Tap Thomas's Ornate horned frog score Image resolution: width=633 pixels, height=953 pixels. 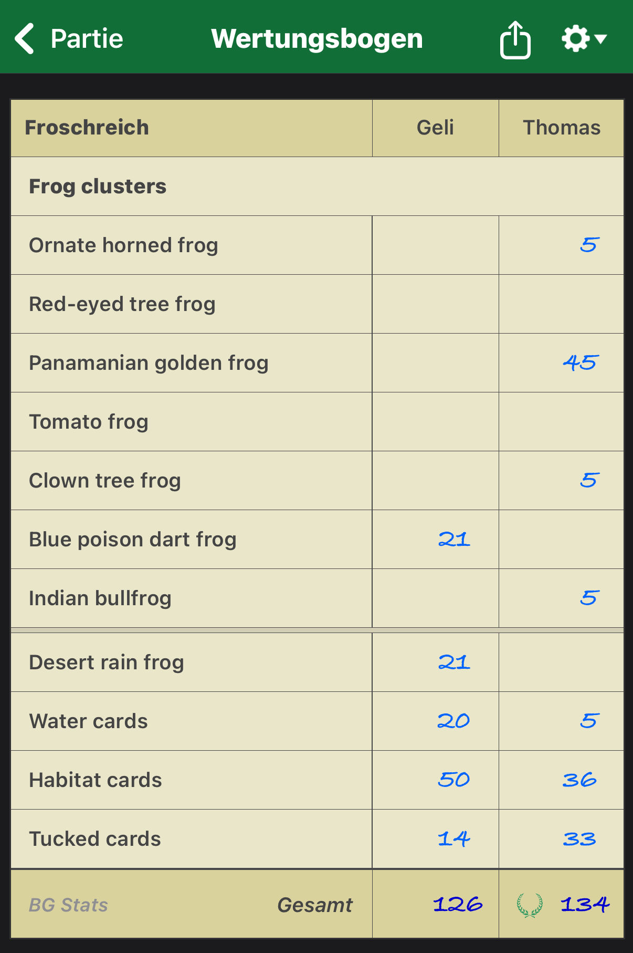pyautogui.click(x=589, y=245)
